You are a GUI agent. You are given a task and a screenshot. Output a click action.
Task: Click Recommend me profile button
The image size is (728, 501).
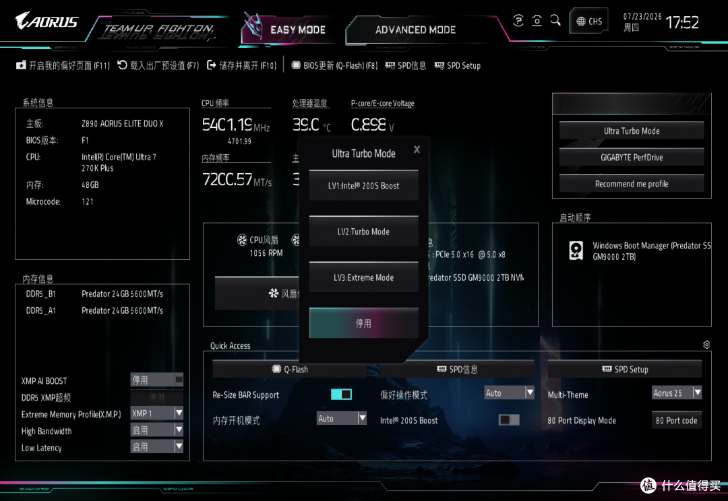(x=632, y=184)
